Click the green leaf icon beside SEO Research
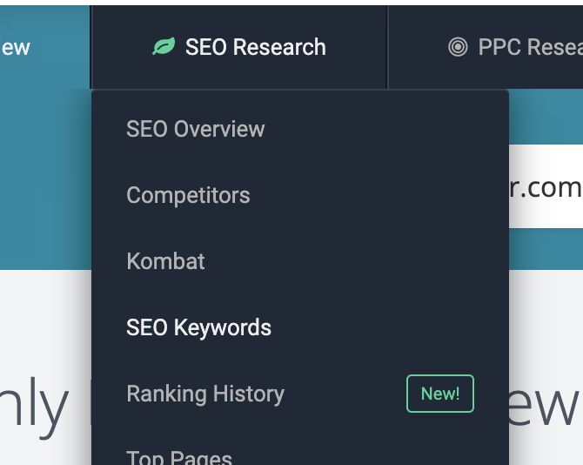This screenshot has width=583, height=465. 164,46
